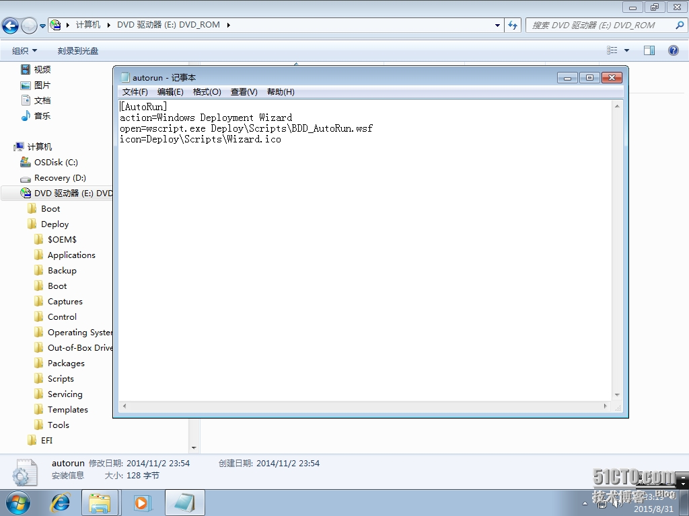The height and width of the screenshot is (516, 689).
Task: Place cursor on the open=wscript.exe line
Action: click(246, 128)
